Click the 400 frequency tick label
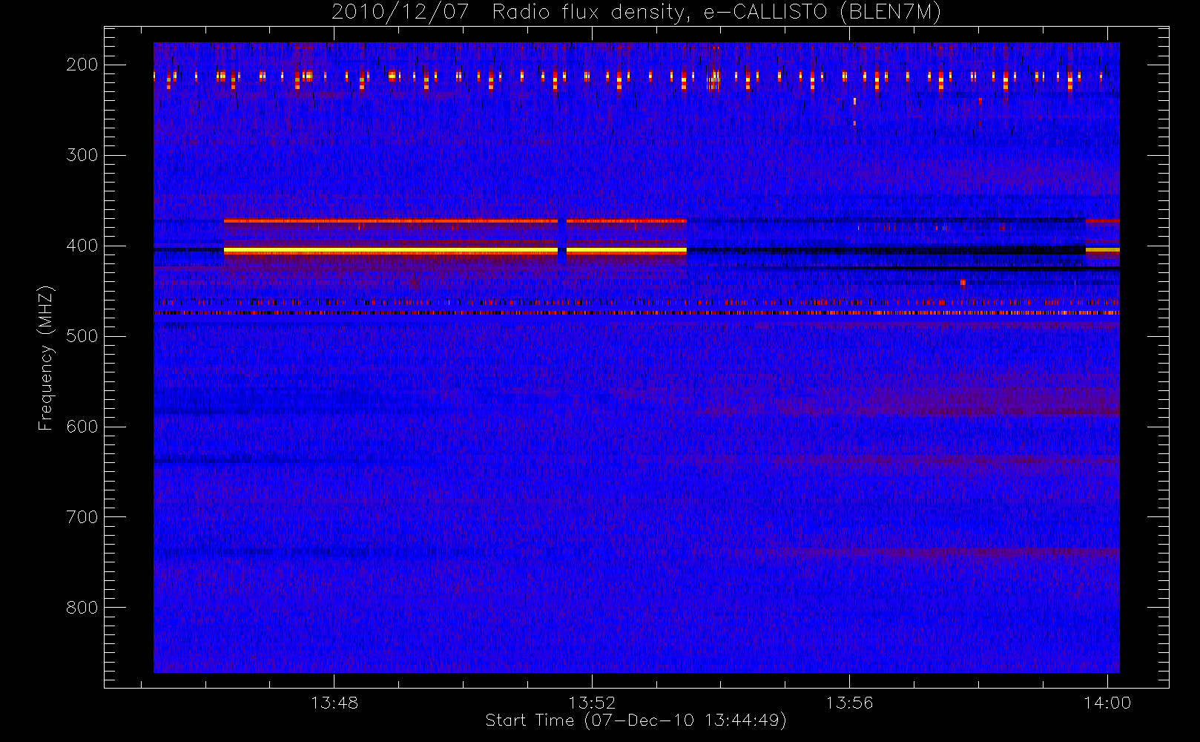The width and height of the screenshot is (1200, 742). pyautogui.click(x=82, y=246)
